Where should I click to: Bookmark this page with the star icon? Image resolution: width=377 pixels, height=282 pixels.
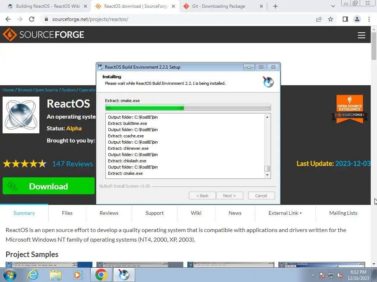tap(331, 19)
